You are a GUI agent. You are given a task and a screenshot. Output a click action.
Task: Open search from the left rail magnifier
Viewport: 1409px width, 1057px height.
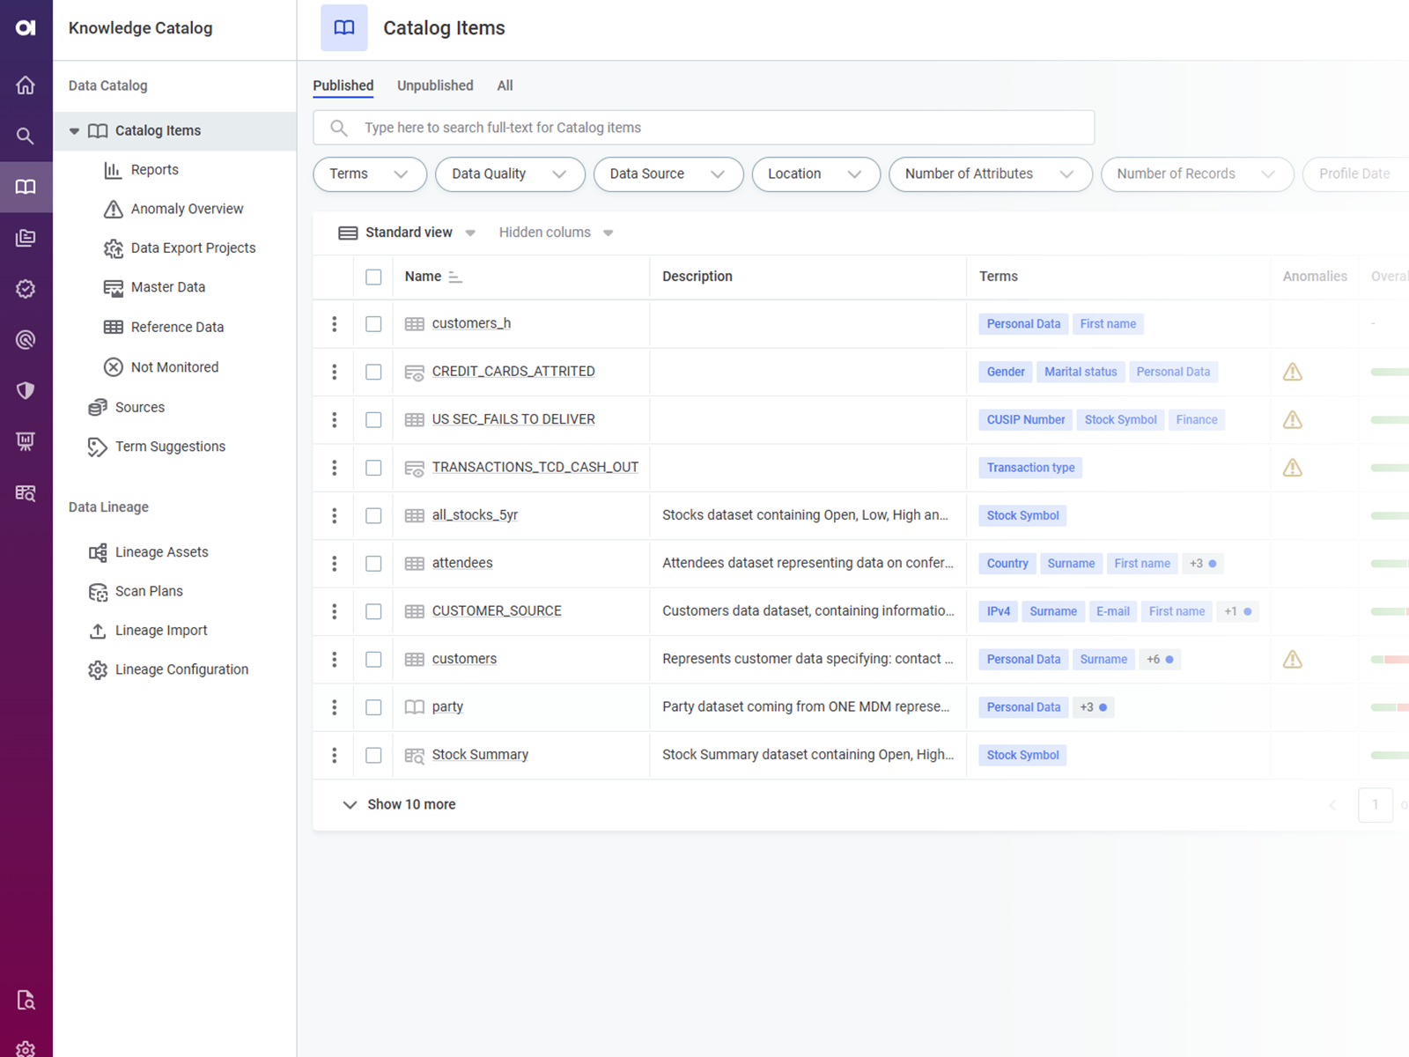click(x=26, y=136)
